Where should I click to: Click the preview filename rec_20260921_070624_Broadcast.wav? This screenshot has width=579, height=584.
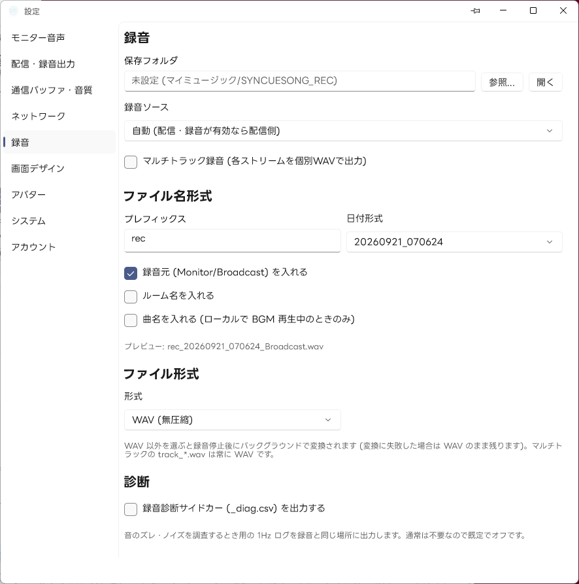tap(245, 347)
